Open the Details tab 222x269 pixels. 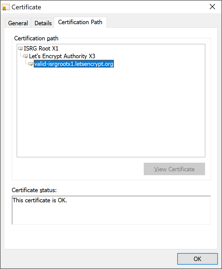[43, 23]
